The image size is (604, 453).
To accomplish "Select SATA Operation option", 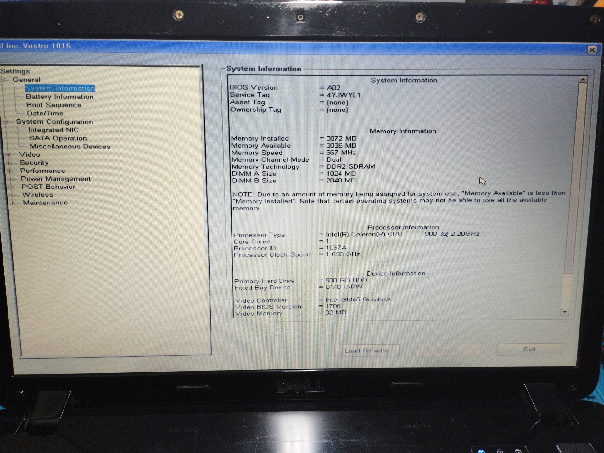I will (58, 138).
